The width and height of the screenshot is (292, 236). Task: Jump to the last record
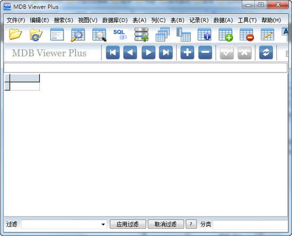pos(166,53)
